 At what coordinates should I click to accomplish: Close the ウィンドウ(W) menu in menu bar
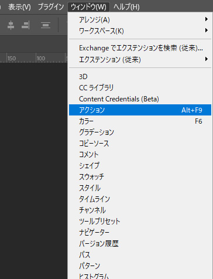click(88, 7)
